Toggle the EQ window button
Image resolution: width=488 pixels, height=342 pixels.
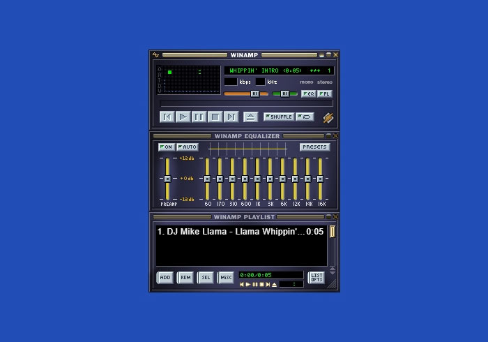(x=309, y=94)
